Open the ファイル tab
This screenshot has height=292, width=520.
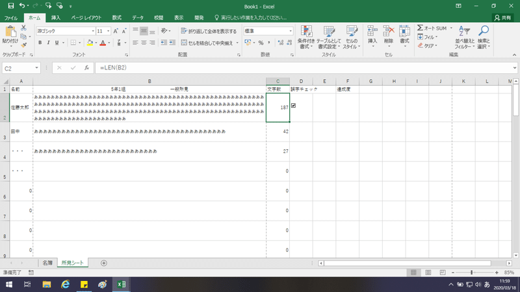click(x=11, y=18)
